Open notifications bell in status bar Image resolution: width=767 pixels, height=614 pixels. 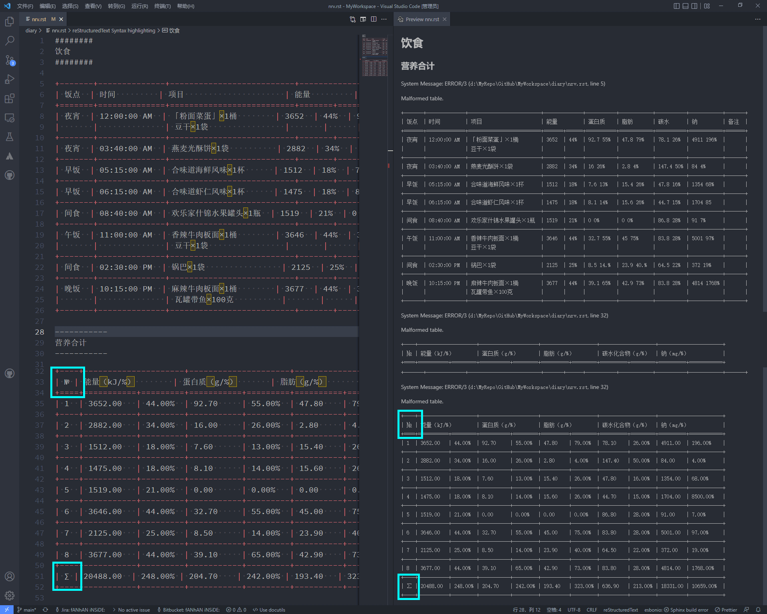click(x=758, y=610)
